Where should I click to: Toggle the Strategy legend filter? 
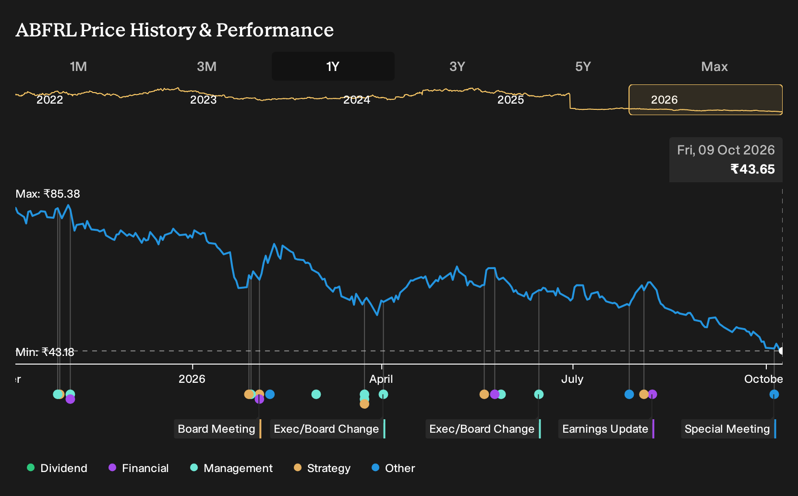(x=322, y=468)
